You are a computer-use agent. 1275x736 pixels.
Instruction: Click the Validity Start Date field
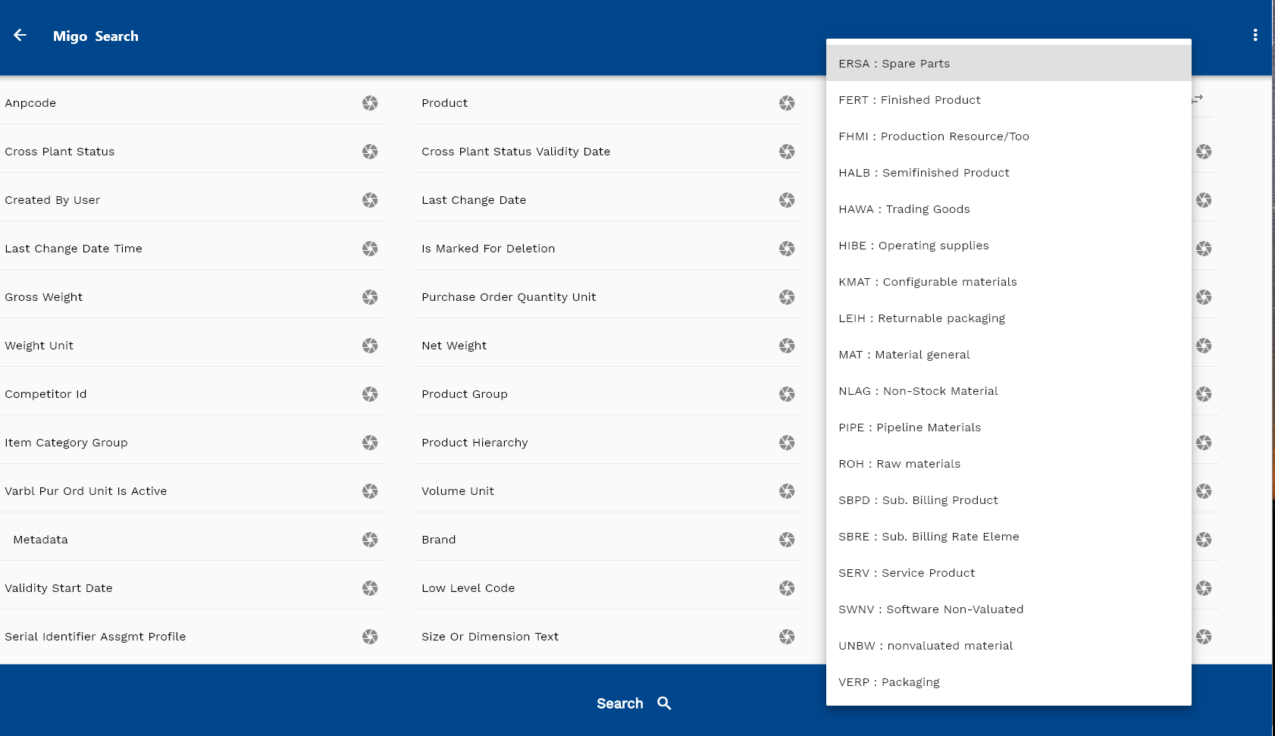tap(174, 588)
